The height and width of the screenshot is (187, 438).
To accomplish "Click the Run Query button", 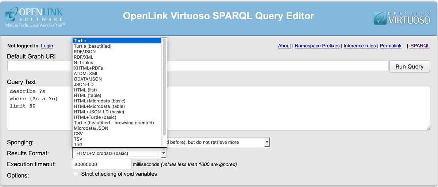I will [x=410, y=66].
